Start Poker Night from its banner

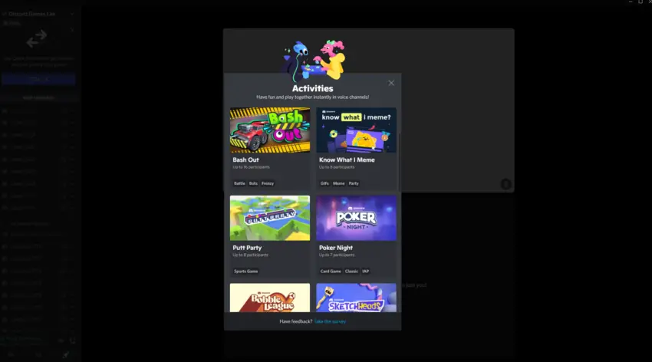click(356, 218)
